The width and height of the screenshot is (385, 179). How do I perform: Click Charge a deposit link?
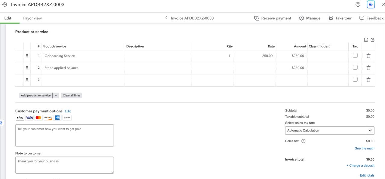coord(360,165)
